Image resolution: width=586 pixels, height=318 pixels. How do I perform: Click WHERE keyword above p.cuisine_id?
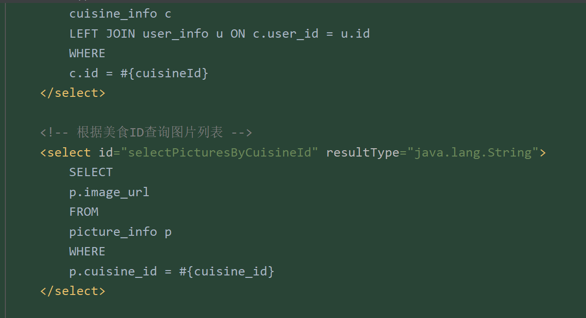pyautogui.click(x=87, y=251)
